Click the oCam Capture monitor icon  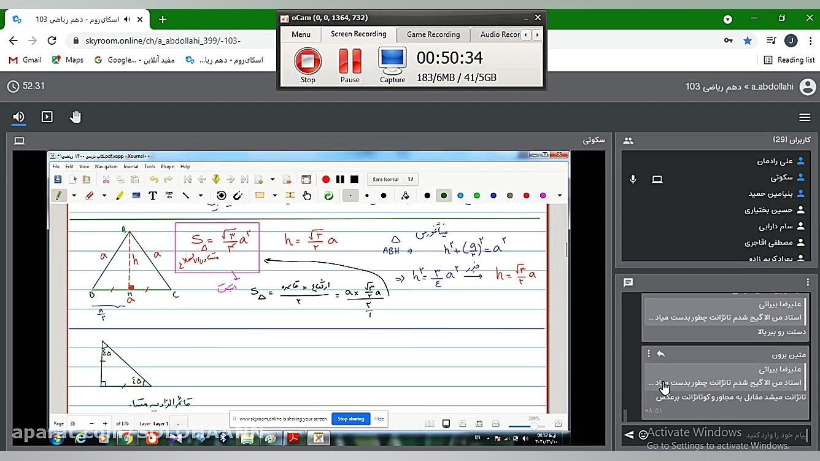click(x=392, y=65)
